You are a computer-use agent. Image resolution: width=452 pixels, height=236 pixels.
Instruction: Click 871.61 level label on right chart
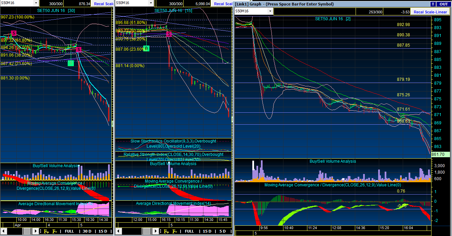pyautogui.click(x=403, y=109)
